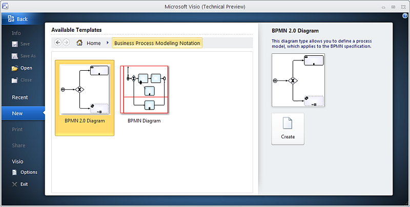410x207 pixels.
Task: Click the Open folder icon
Action: point(15,68)
